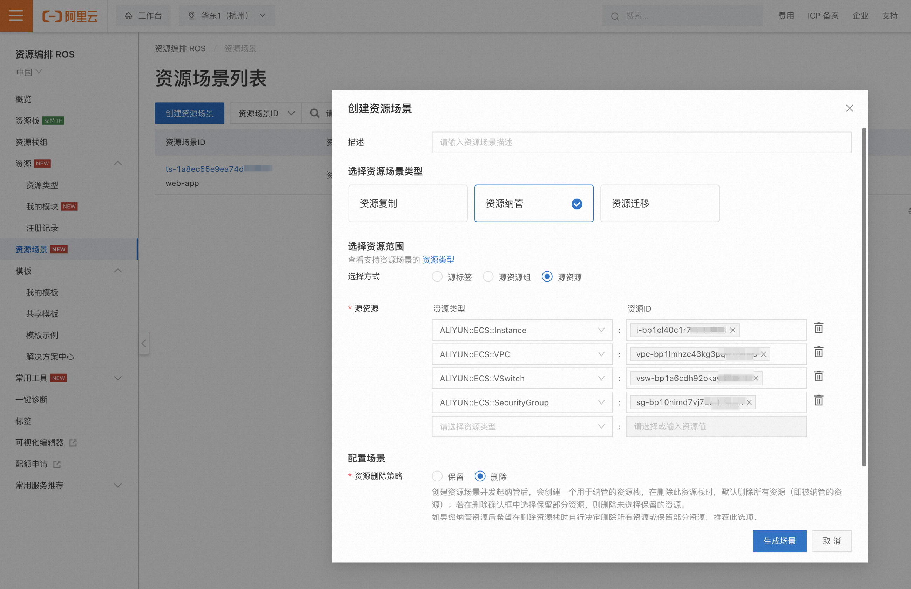Open the hamburger navigation menu
Viewport: 911px width, 589px height.
tap(16, 16)
